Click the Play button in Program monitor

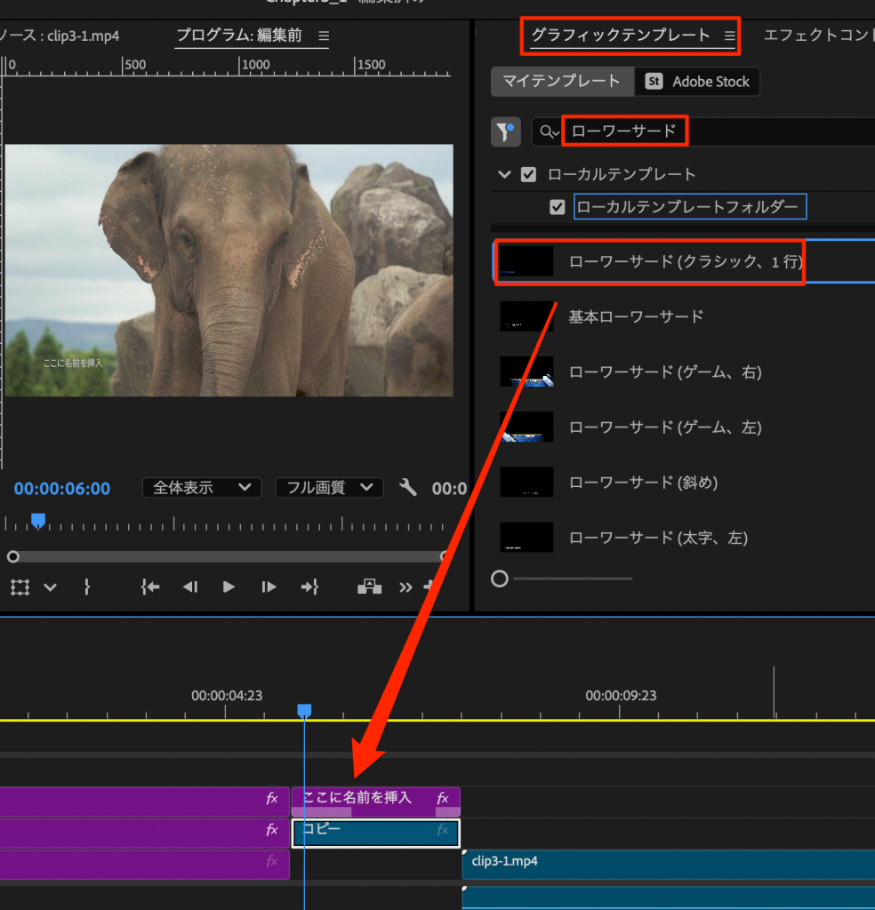pyautogui.click(x=229, y=587)
